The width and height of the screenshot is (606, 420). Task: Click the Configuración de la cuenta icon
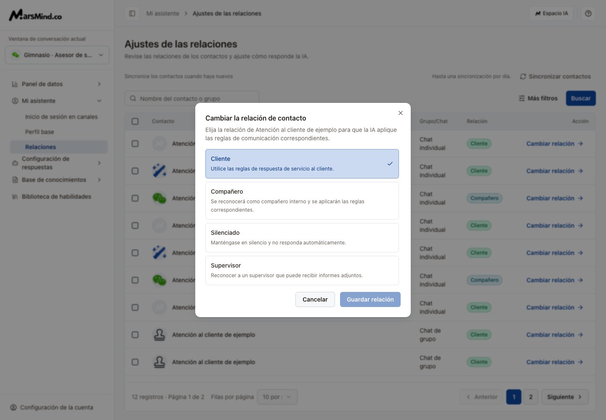pos(13,407)
